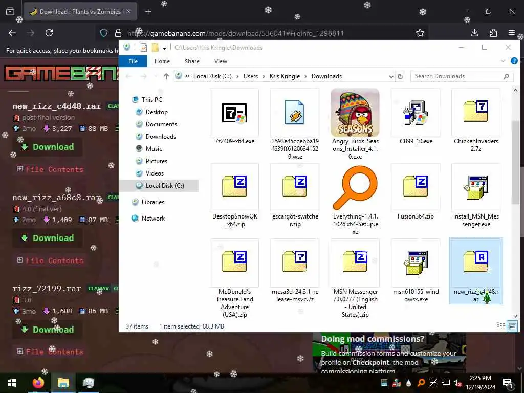Screen dimensions: 524x393
Task: Expand File Contents under rizz_72199.rar
Action: [x=50, y=352]
